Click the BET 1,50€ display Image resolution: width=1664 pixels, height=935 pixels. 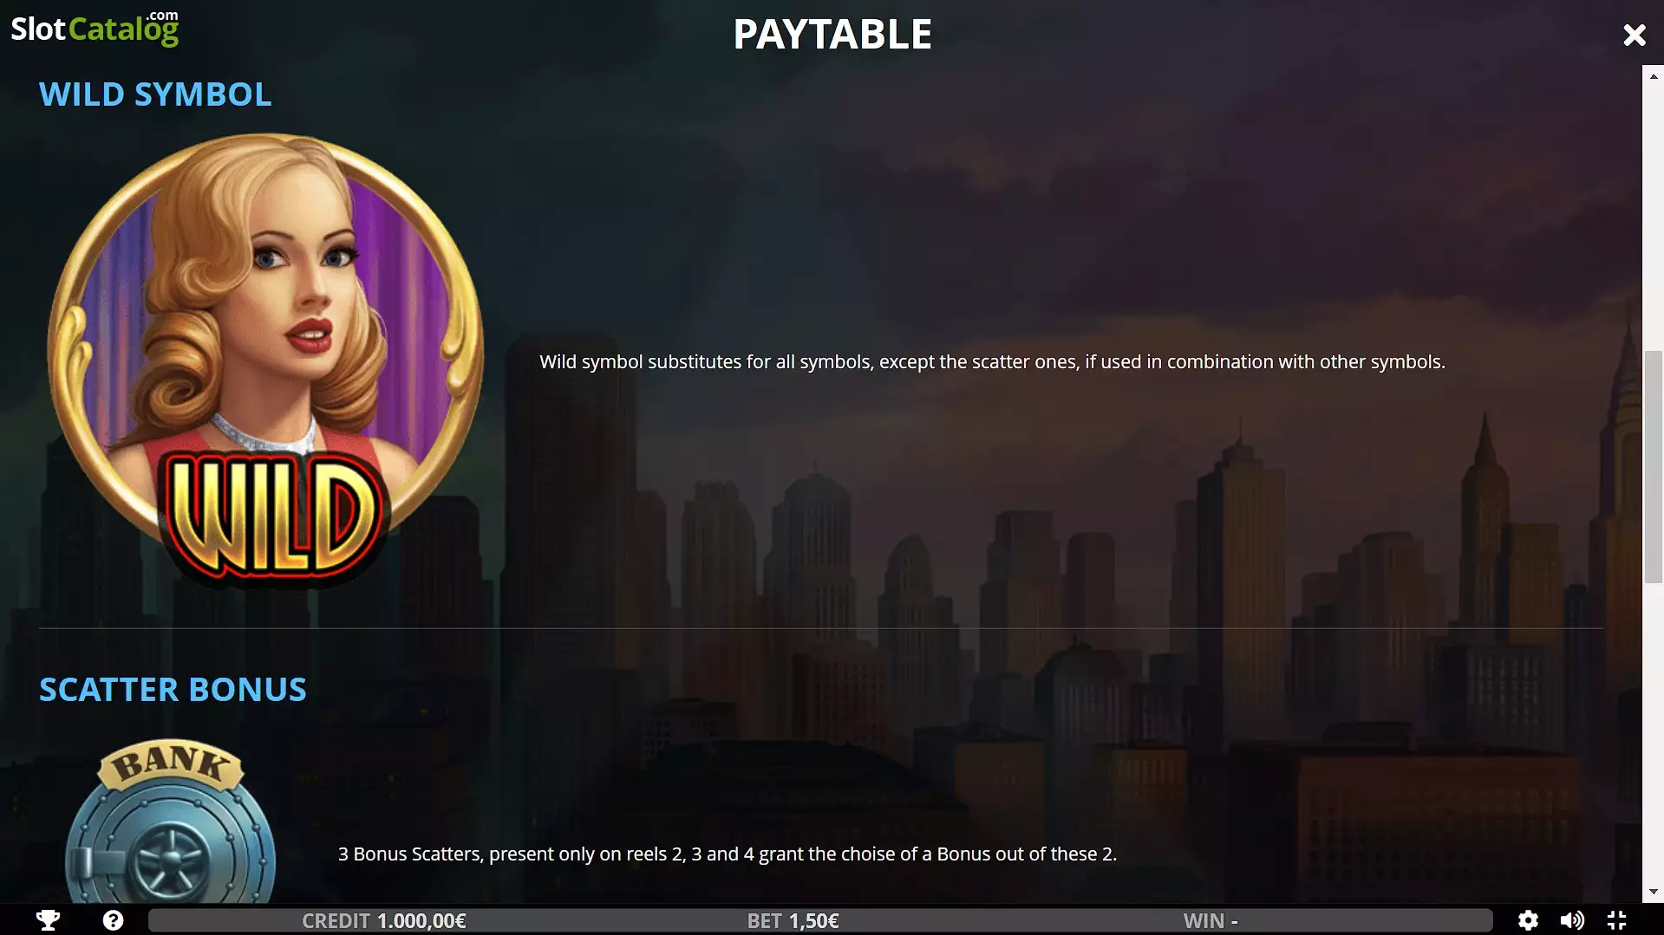click(793, 920)
